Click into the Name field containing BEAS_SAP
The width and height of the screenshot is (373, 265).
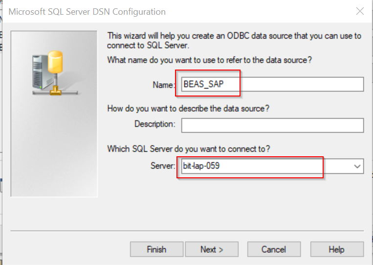tap(272, 84)
